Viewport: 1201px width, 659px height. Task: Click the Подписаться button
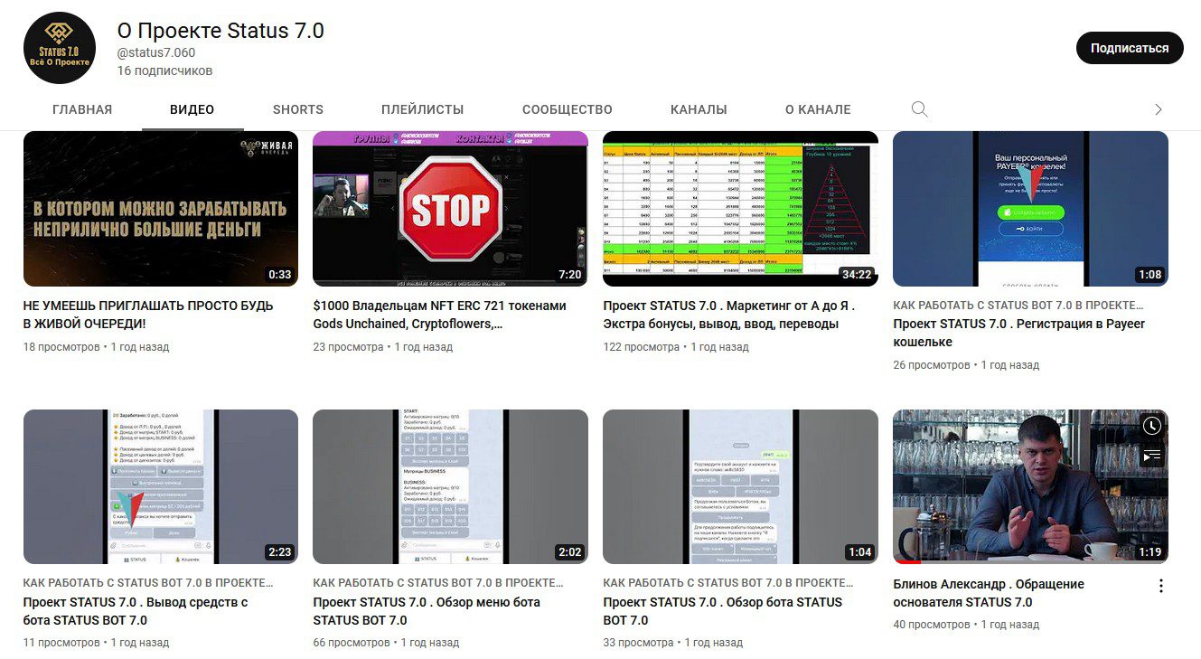1130,48
